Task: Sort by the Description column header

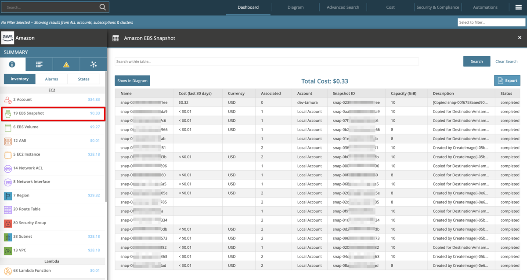Action: pyautogui.click(x=461, y=93)
